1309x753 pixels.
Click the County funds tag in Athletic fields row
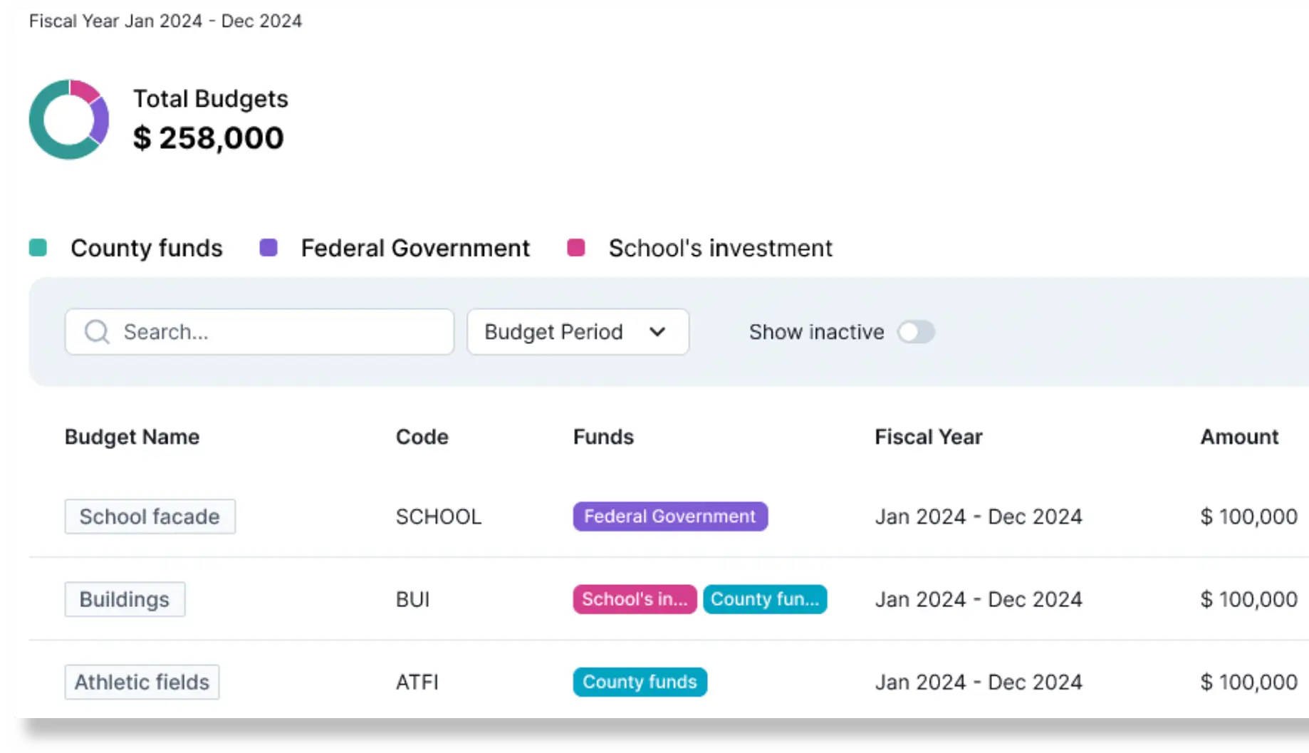tap(640, 682)
